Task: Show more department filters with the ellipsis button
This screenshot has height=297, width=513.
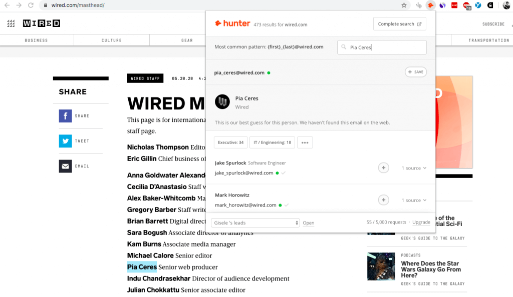Action: pyautogui.click(x=305, y=142)
